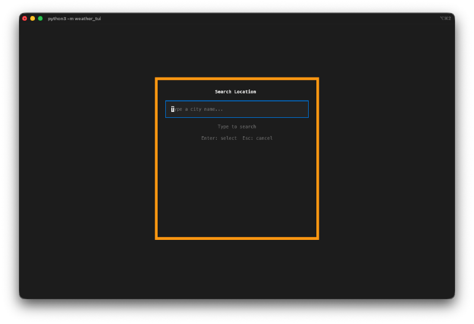Click the ⌥⌘2 shortcut indicator in title bar

click(445, 18)
